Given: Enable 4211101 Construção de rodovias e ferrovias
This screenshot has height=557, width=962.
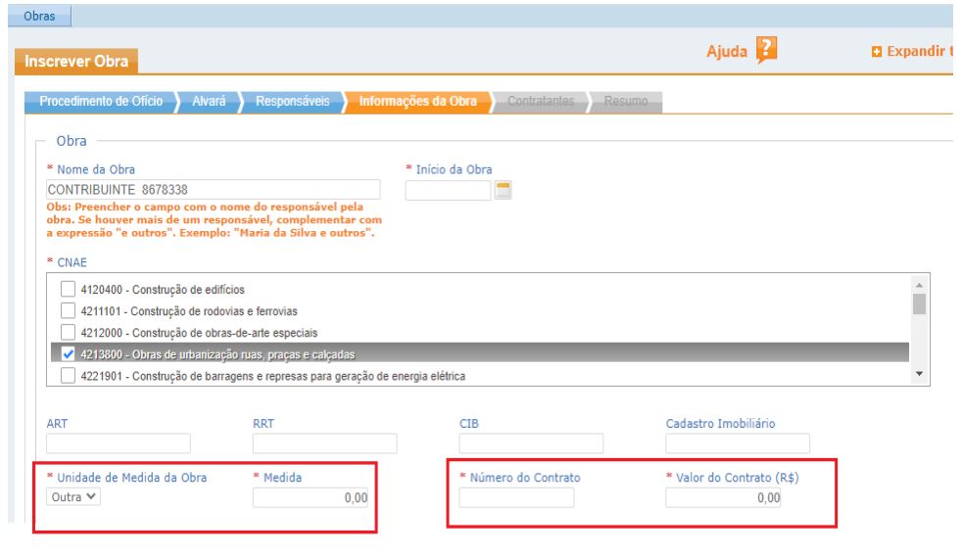Looking at the screenshot, I should [x=68, y=310].
